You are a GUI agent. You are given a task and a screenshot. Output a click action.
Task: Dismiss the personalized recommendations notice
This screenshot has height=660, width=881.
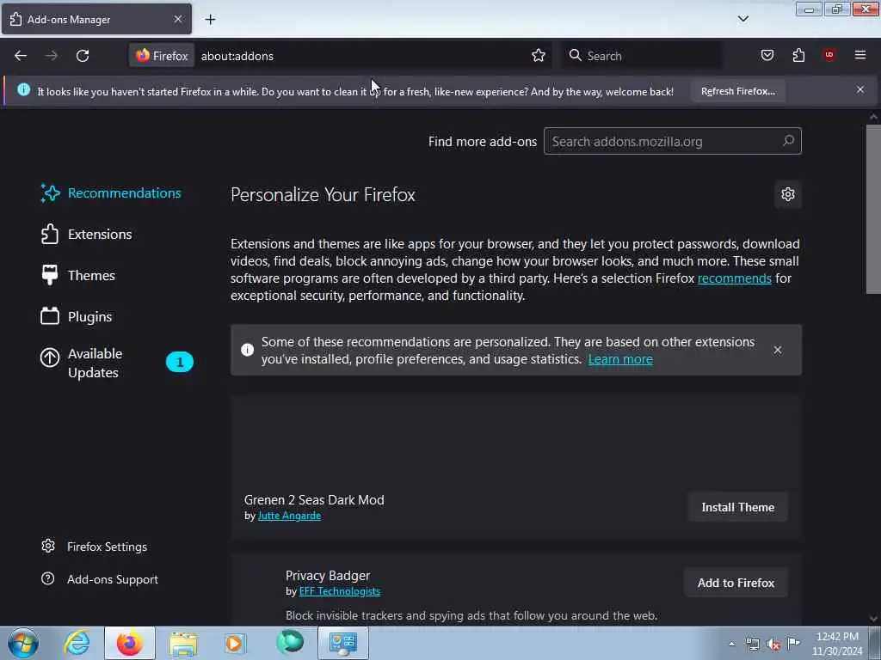[x=777, y=351]
